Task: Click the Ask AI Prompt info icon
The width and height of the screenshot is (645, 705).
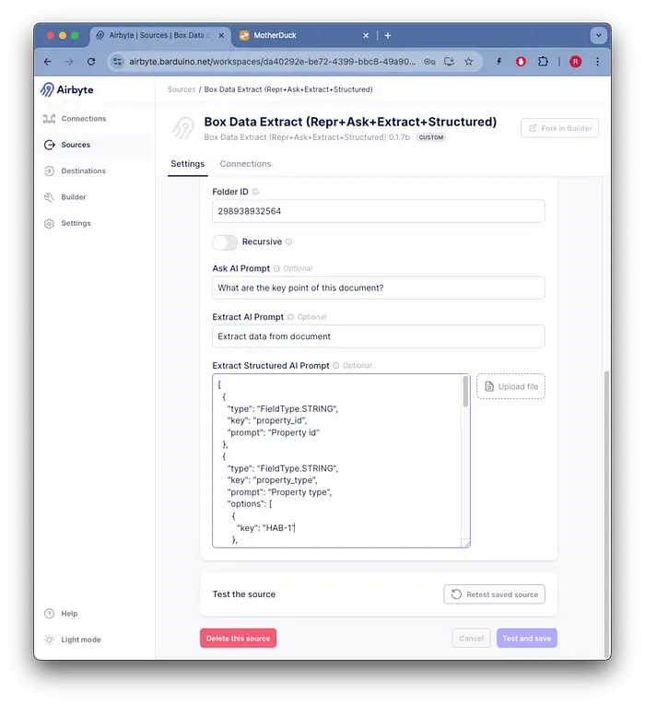Action: pyautogui.click(x=276, y=268)
